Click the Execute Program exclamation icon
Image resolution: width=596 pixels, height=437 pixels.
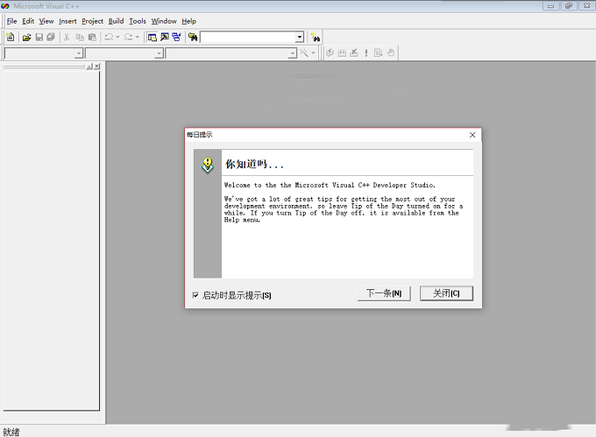[x=366, y=53]
